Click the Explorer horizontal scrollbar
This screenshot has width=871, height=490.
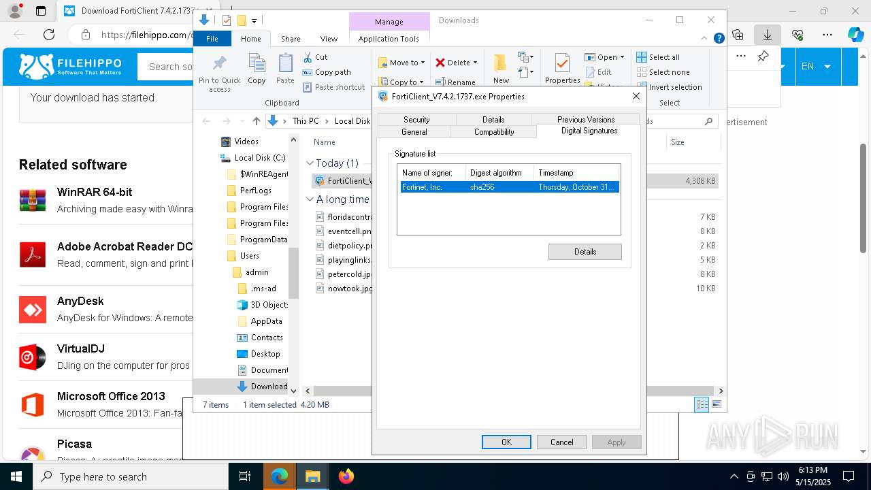pyautogui.click(x=514, y=391)
